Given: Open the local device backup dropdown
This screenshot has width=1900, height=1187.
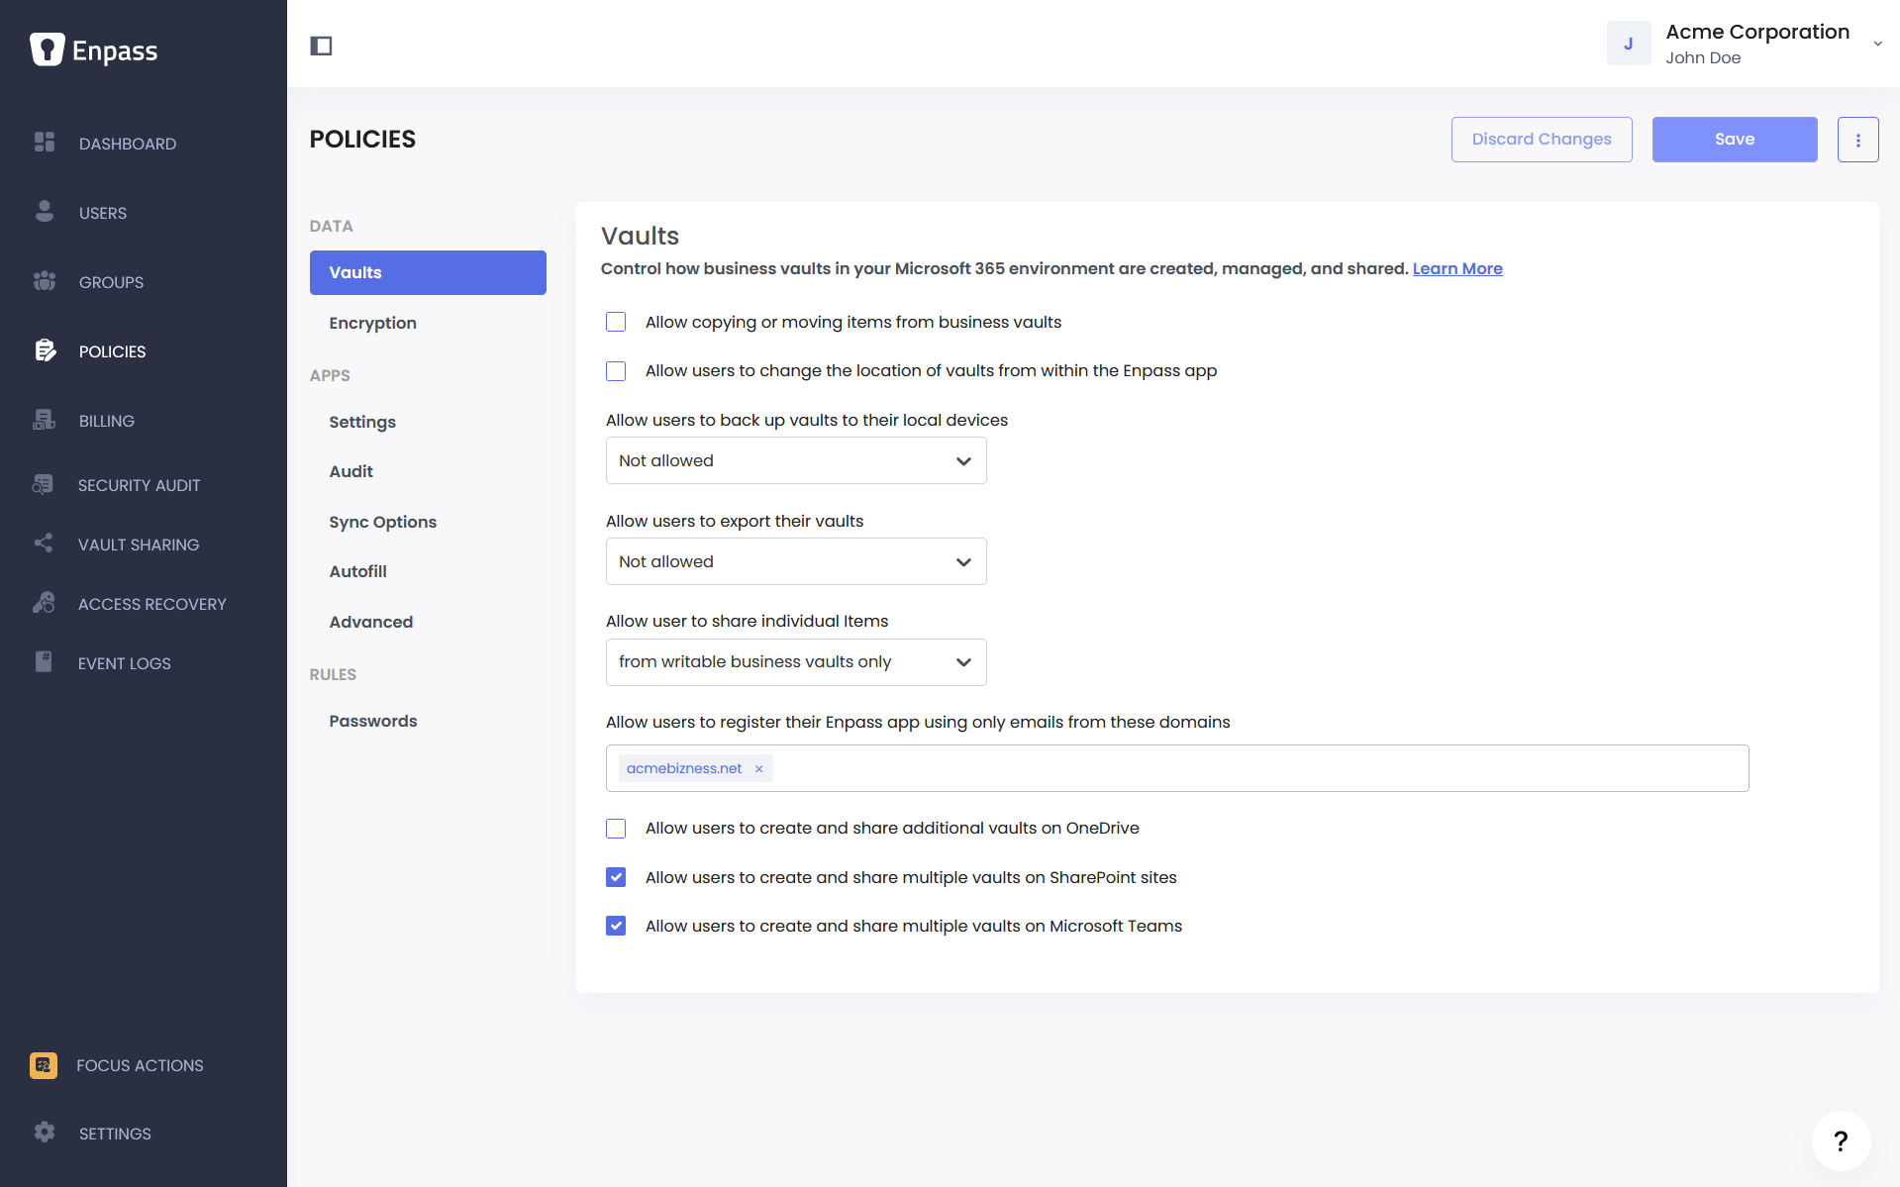Looking at the screenshot, I should tap(796, 460).
